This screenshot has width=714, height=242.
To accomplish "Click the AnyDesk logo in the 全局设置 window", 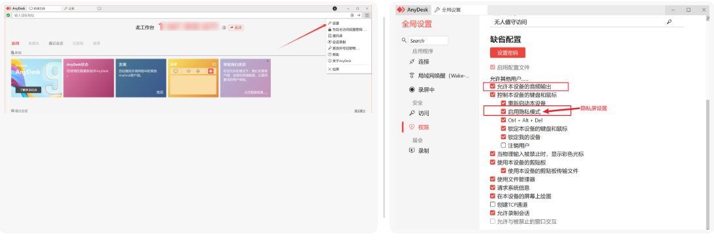I will click(x=401, y=10).
